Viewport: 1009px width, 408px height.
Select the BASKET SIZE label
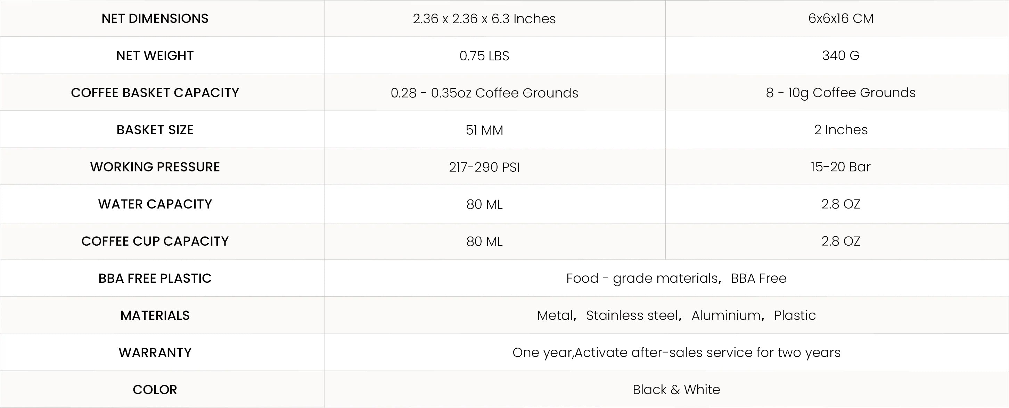155,130
